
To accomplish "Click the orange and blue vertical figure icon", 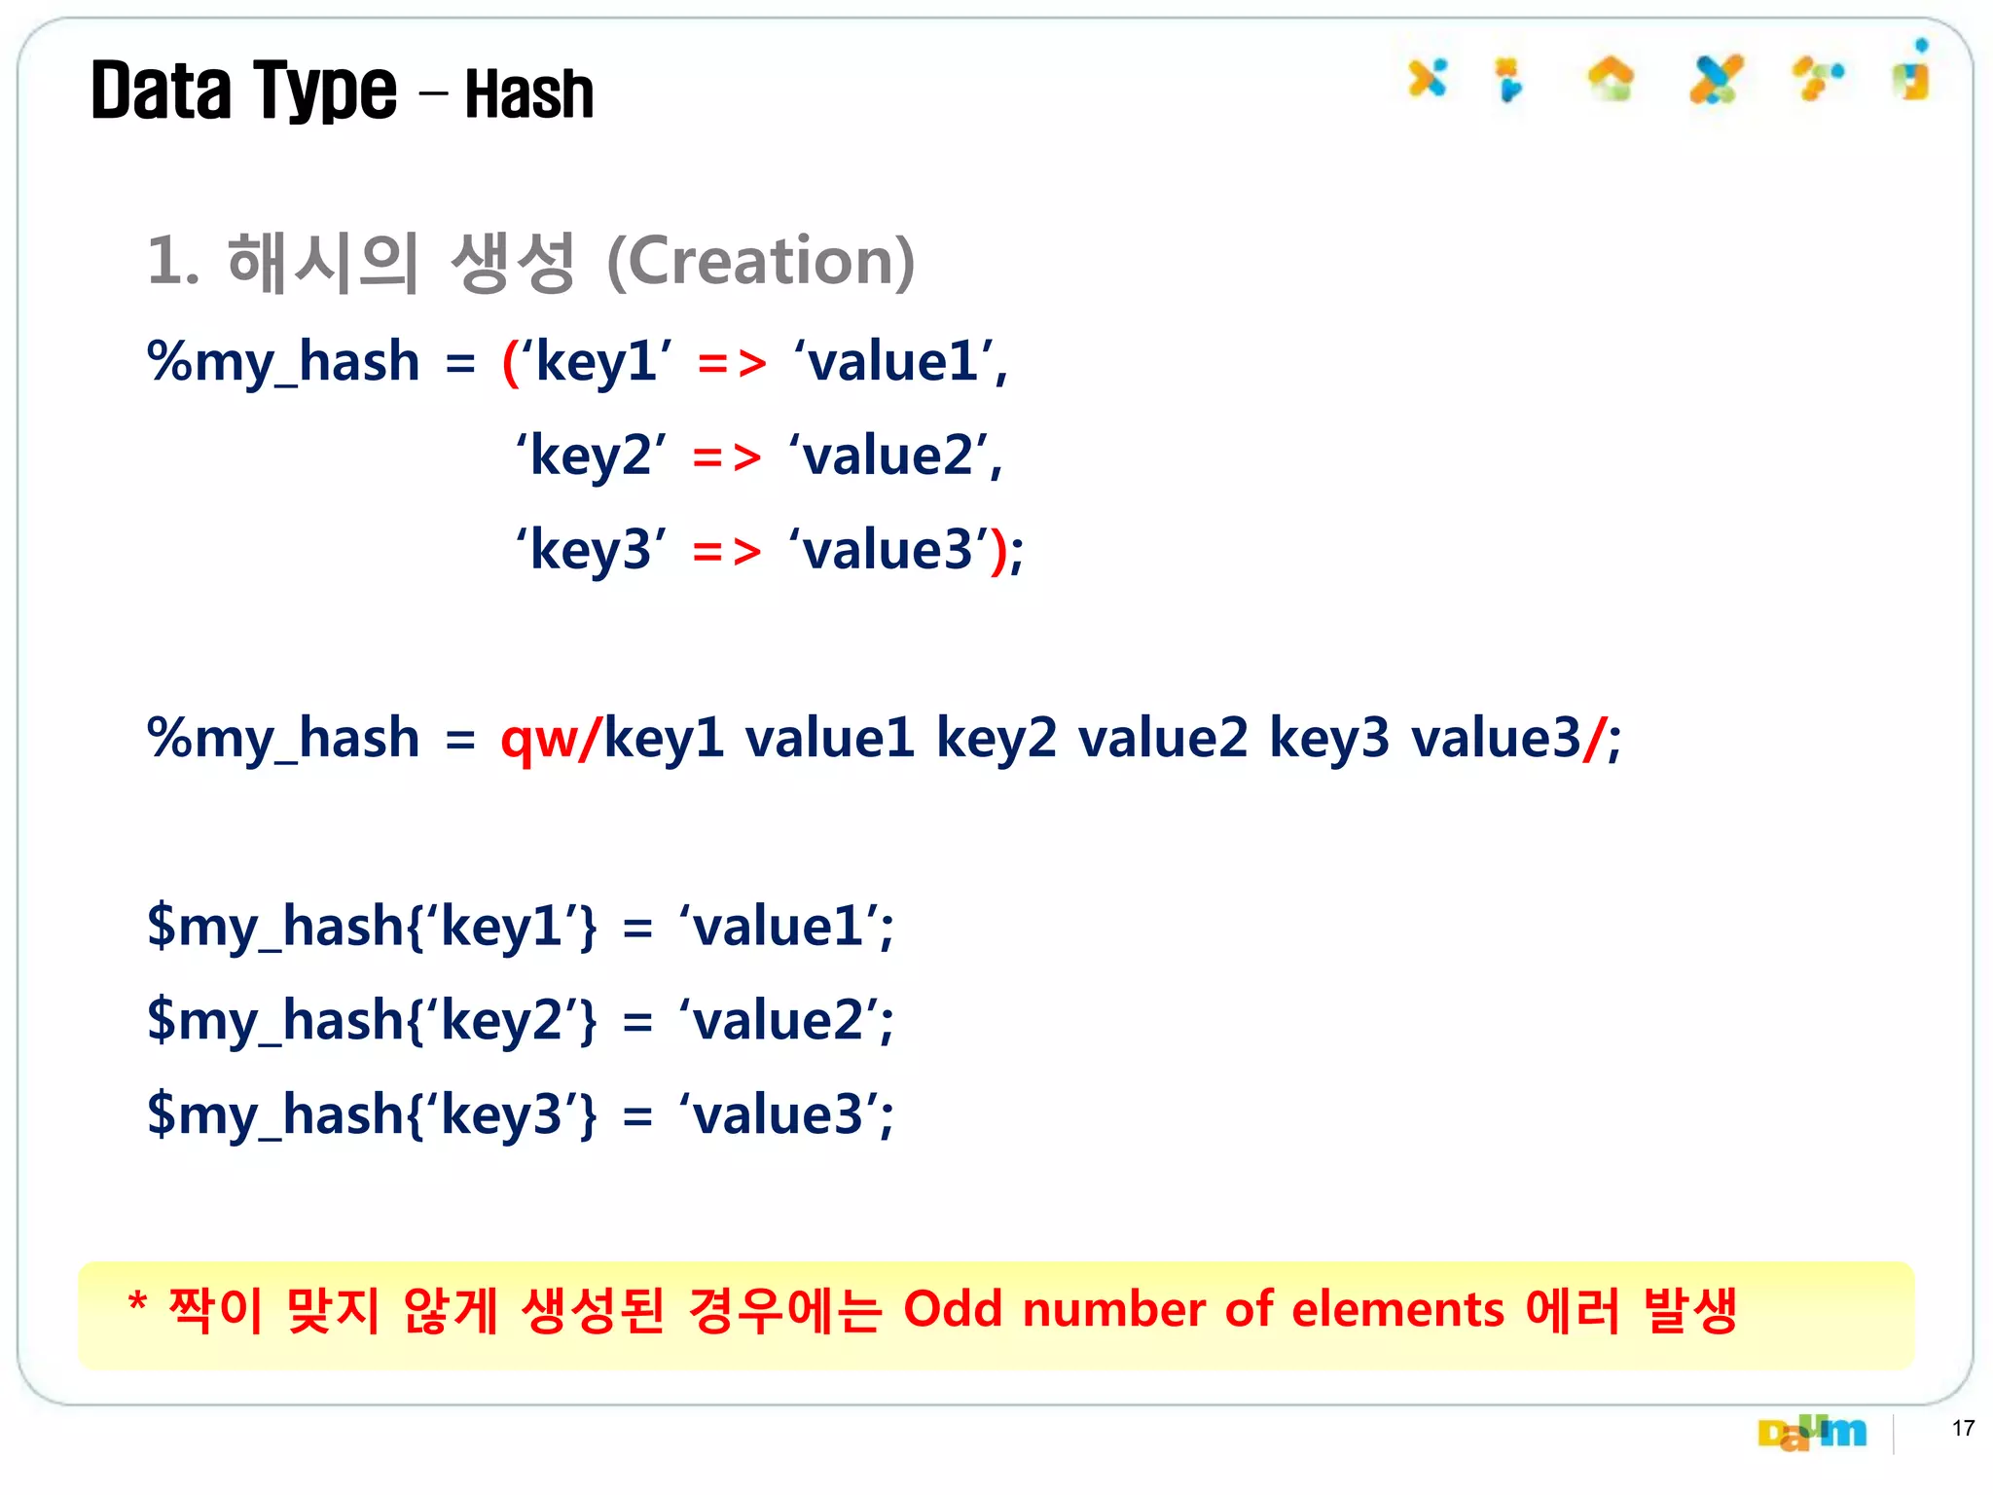I will point(1508,79).
